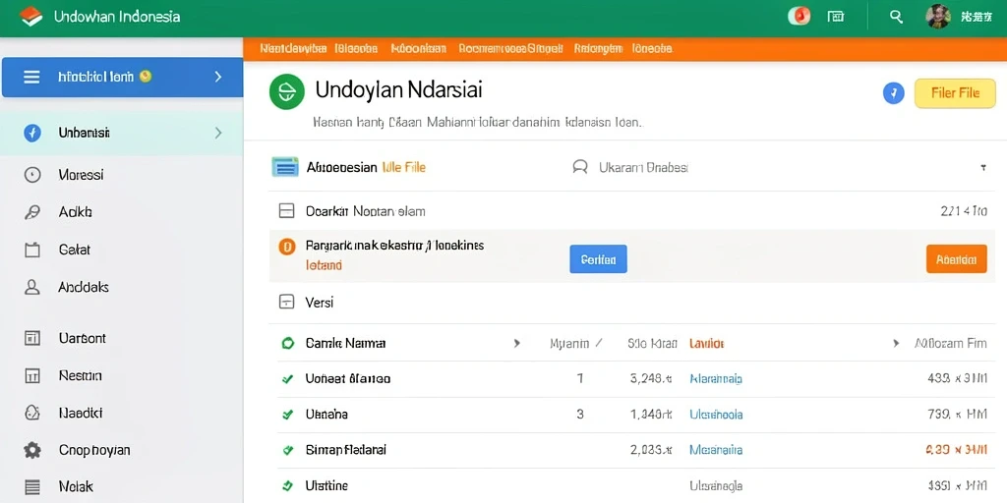Click the yellow Filer File button
Image resolution: width=1007 pixels, height=503 pixels.
pyautogui.click(x=955, y=93)
